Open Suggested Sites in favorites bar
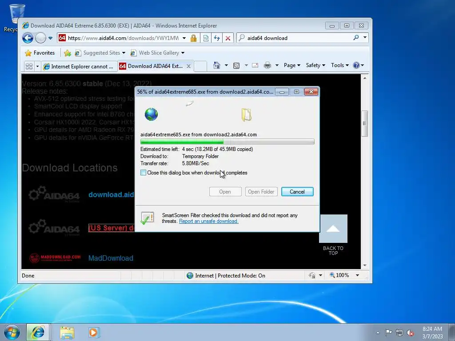 (100, 53)
